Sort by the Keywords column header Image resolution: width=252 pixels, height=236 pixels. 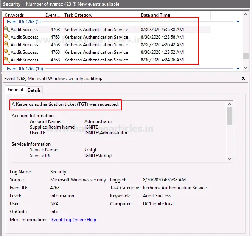click(x=14, y=15)
